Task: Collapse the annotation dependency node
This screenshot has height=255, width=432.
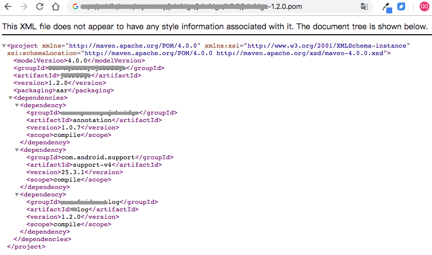Action: click(x=17, y=105)
